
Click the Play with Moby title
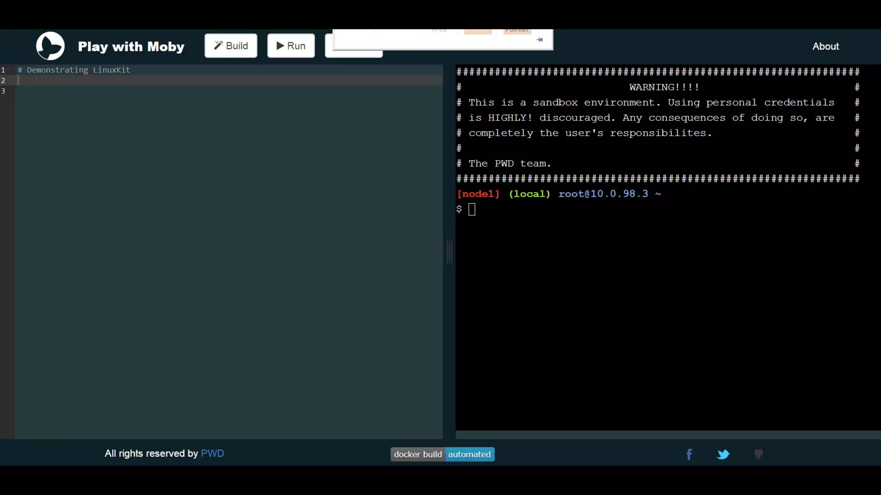[x=131, y=46]
